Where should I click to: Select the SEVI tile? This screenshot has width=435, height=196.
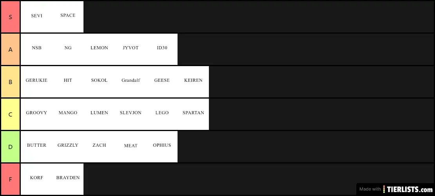pos(36,17)
